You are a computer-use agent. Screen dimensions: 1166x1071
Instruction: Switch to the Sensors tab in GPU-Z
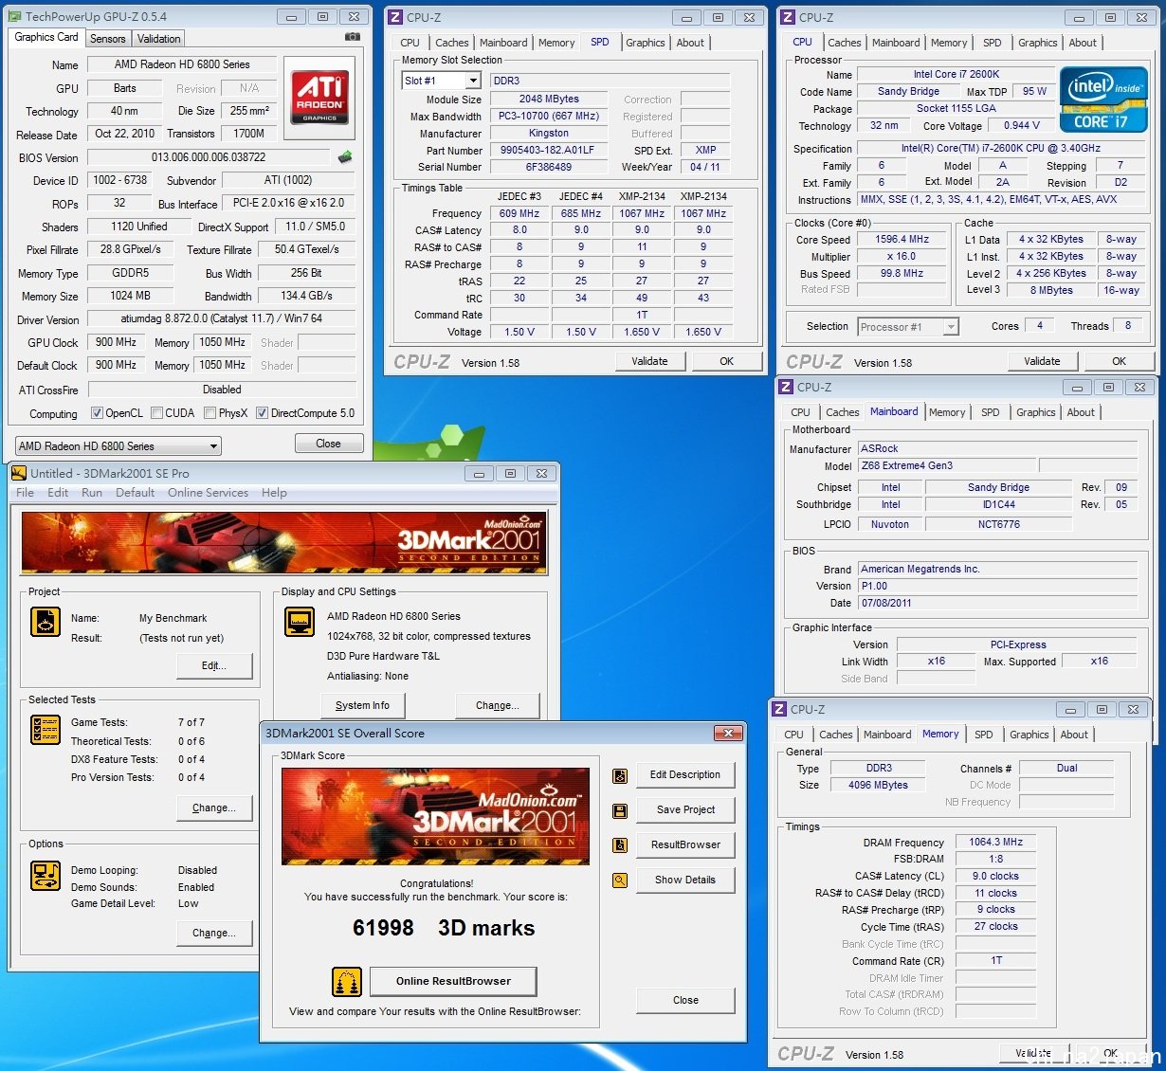coord(107,39)
